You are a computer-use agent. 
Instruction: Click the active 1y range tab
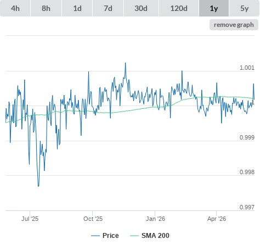click(x=214, y=8)
